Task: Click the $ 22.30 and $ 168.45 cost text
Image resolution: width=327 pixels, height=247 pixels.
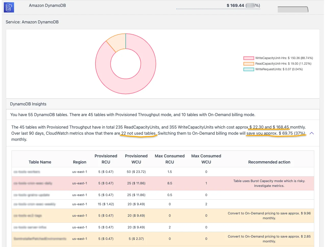Action: coord(269,127)
